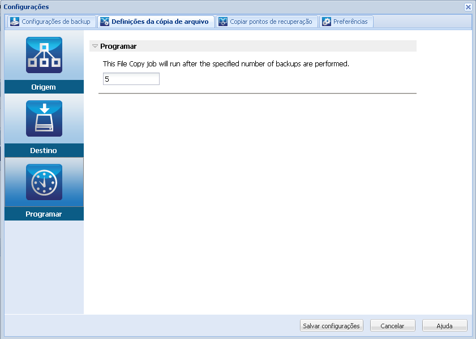Viewport: 476px width, 339px height.
Task: Select the Programar clock icon
Action: pos(44,182)
